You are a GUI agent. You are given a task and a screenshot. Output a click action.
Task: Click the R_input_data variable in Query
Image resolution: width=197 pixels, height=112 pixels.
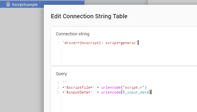(136, 92)
